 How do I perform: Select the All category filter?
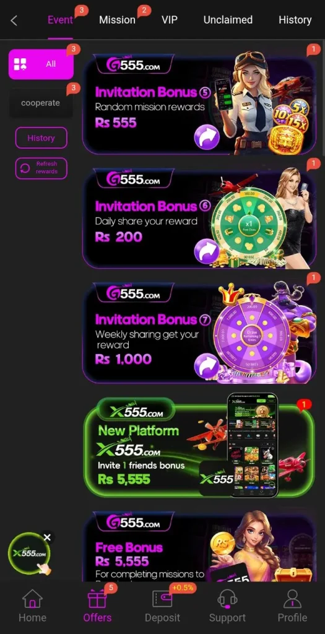(x=41, y=64)
